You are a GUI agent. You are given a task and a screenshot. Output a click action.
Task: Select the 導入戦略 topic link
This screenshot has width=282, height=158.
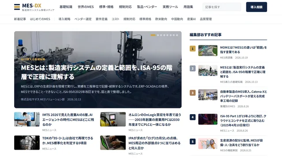pos(64,19)
